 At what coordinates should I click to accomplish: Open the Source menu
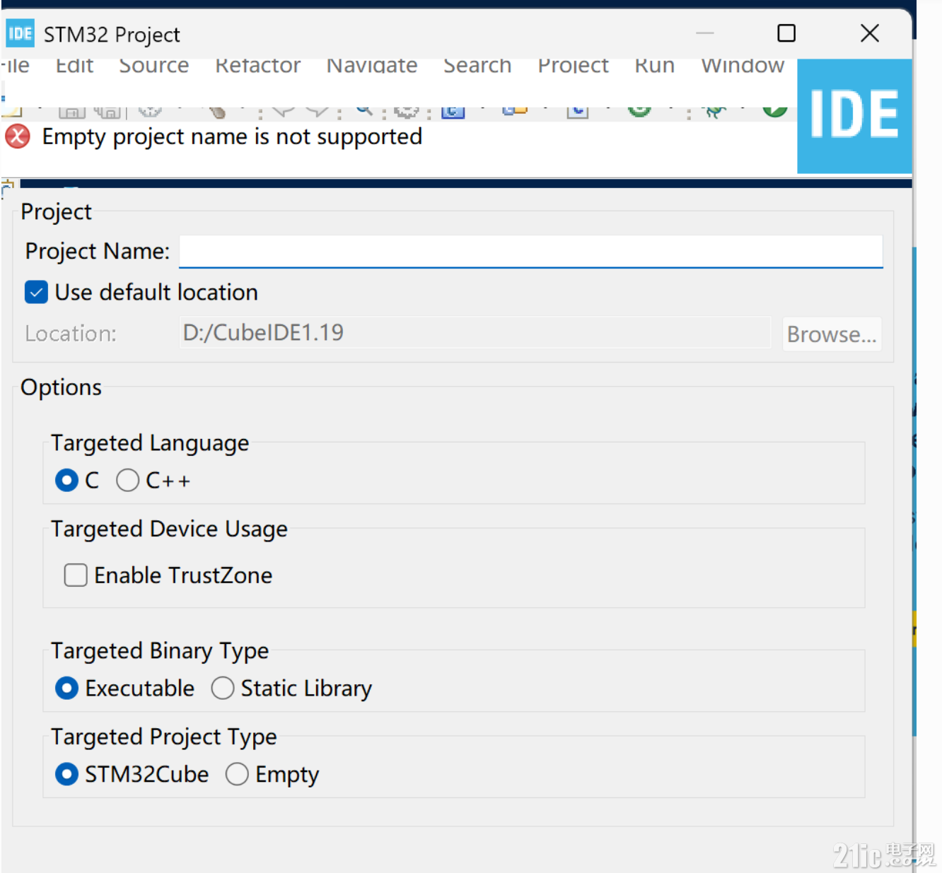[x=153, y=66]
